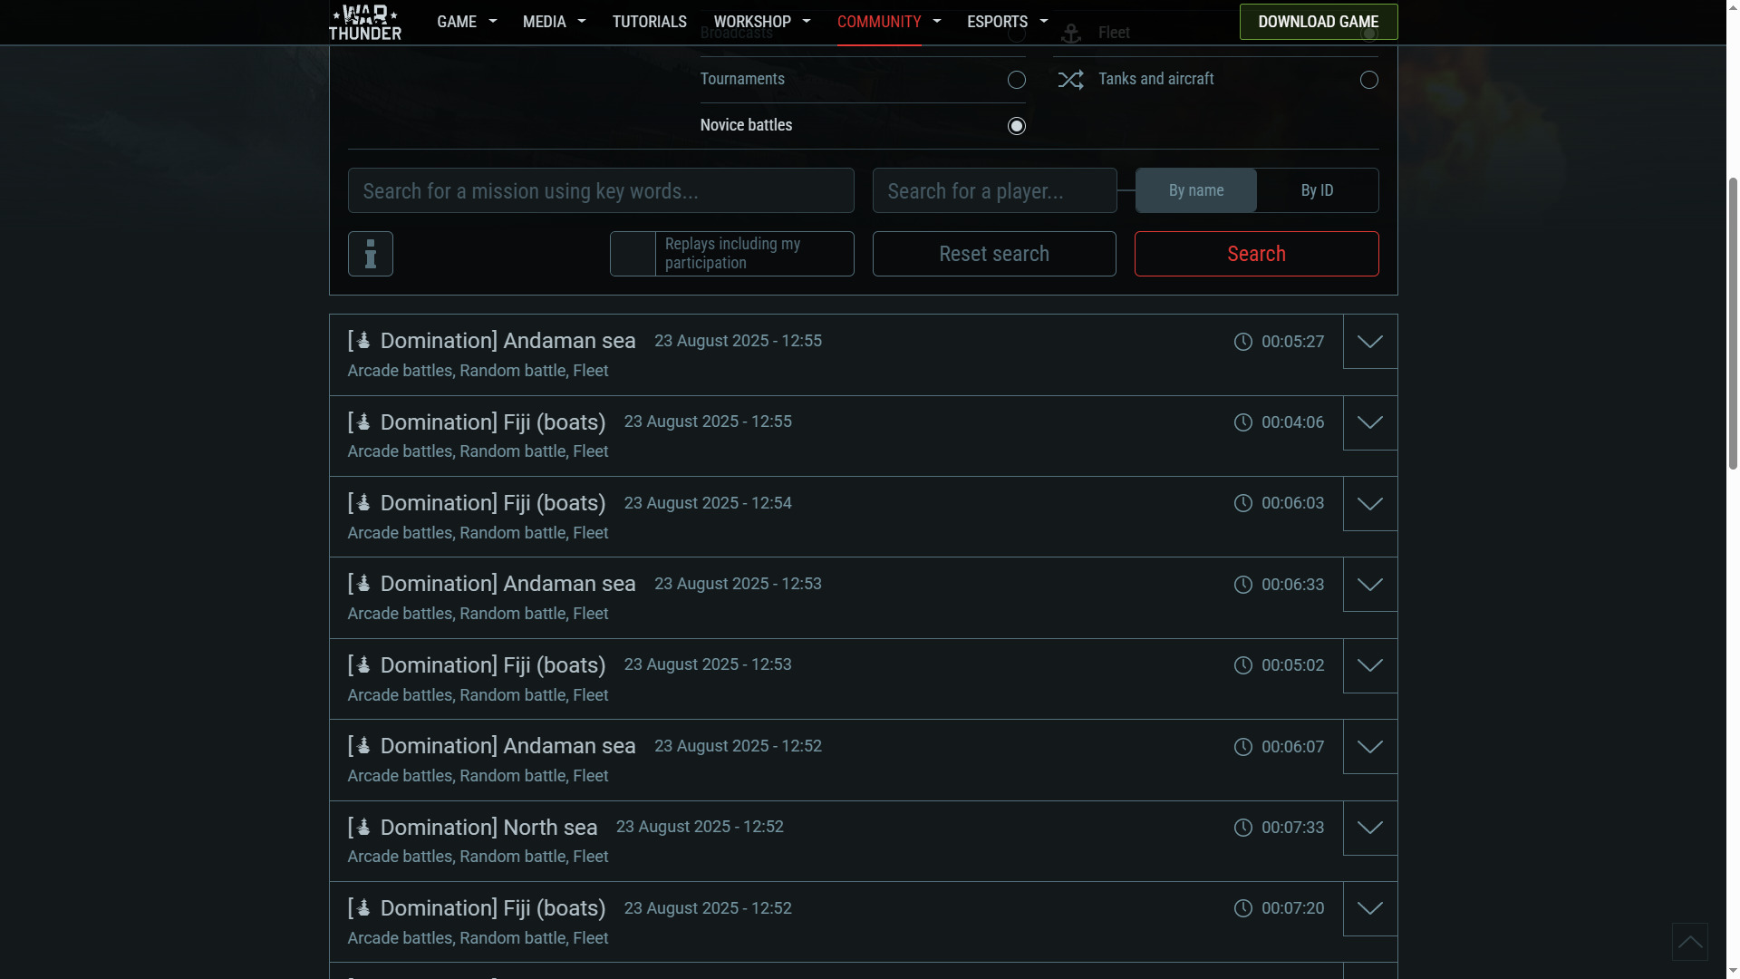Screen dimensions: 1740x979
Task: Click the 00:07:33 duration text
Action: pos(1292,828)
